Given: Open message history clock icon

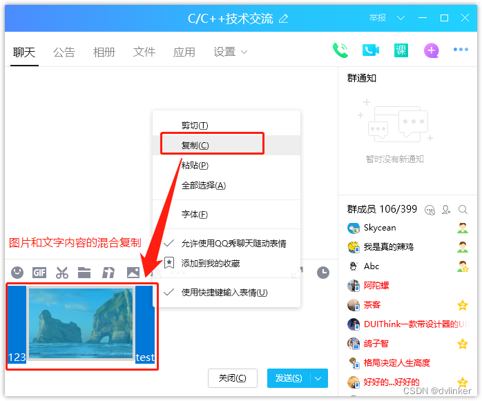Looking at the screenshot, I should 323,273.
